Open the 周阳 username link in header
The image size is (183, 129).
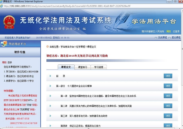[x=169, y=31]
